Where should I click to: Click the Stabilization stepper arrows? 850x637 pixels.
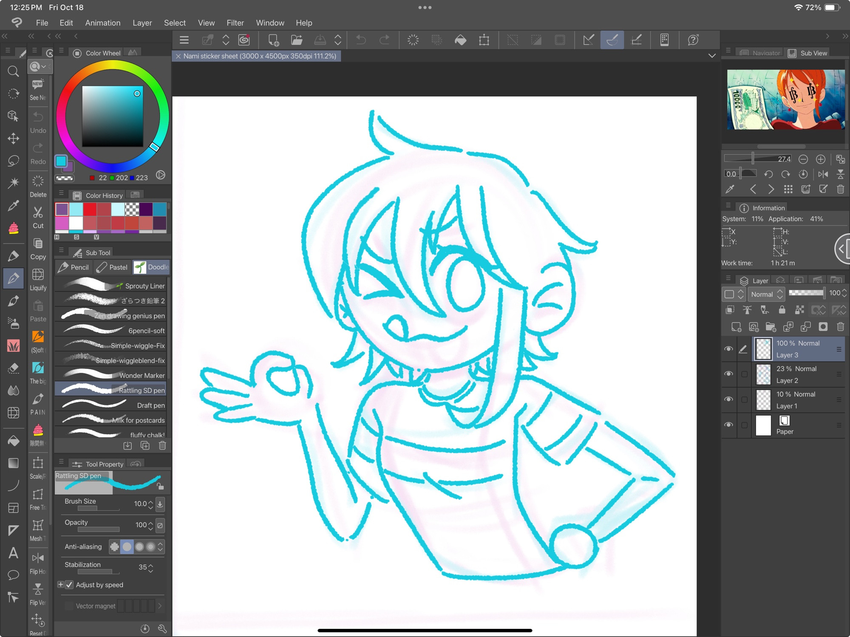[x=150, y=567]
